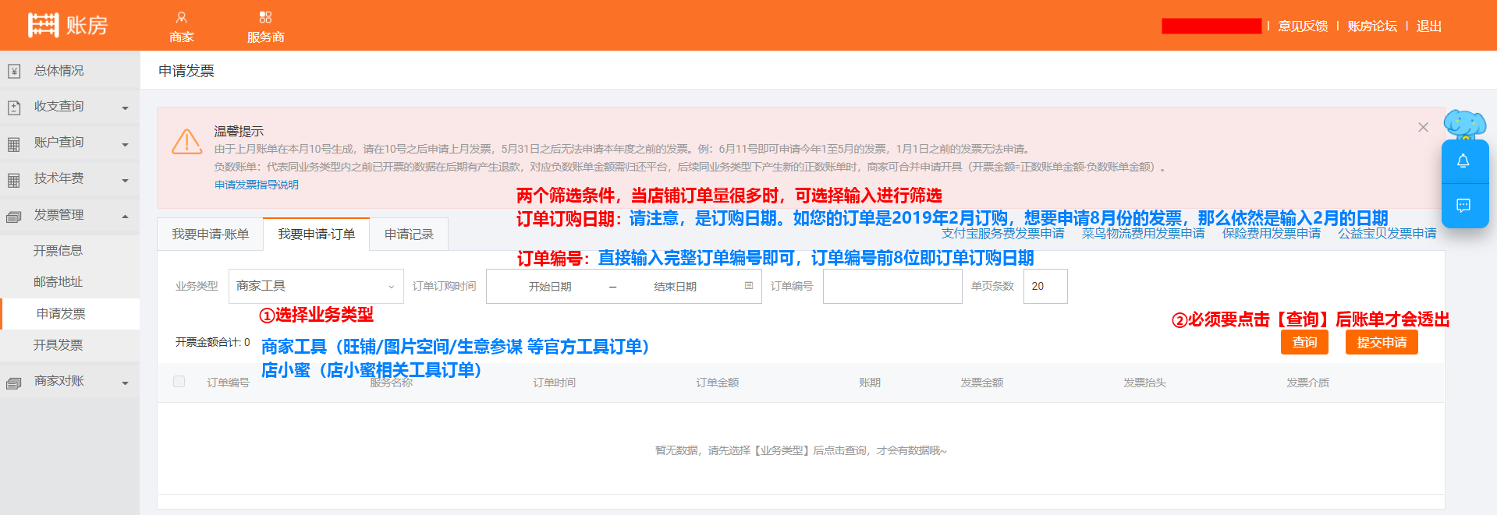The width and height of the screenshot is (1497, 515).
Task: Click the 账房 logo icon
Action: pyautogui.click(x=43, y=25)
